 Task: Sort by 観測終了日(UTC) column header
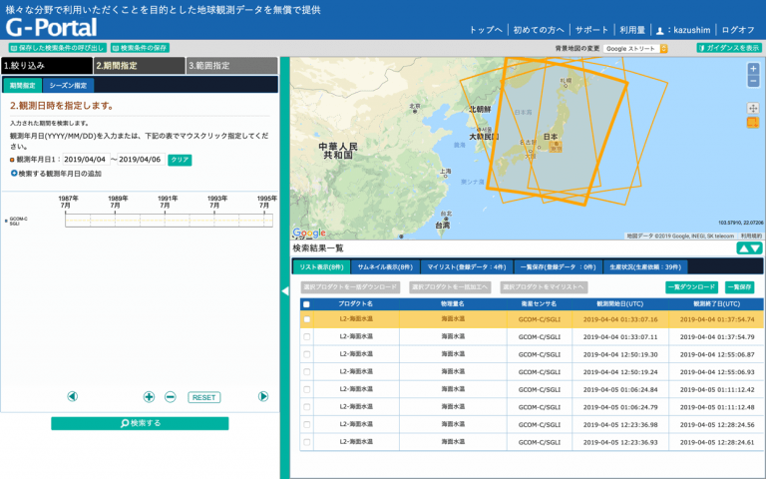(x=717, y=304)
